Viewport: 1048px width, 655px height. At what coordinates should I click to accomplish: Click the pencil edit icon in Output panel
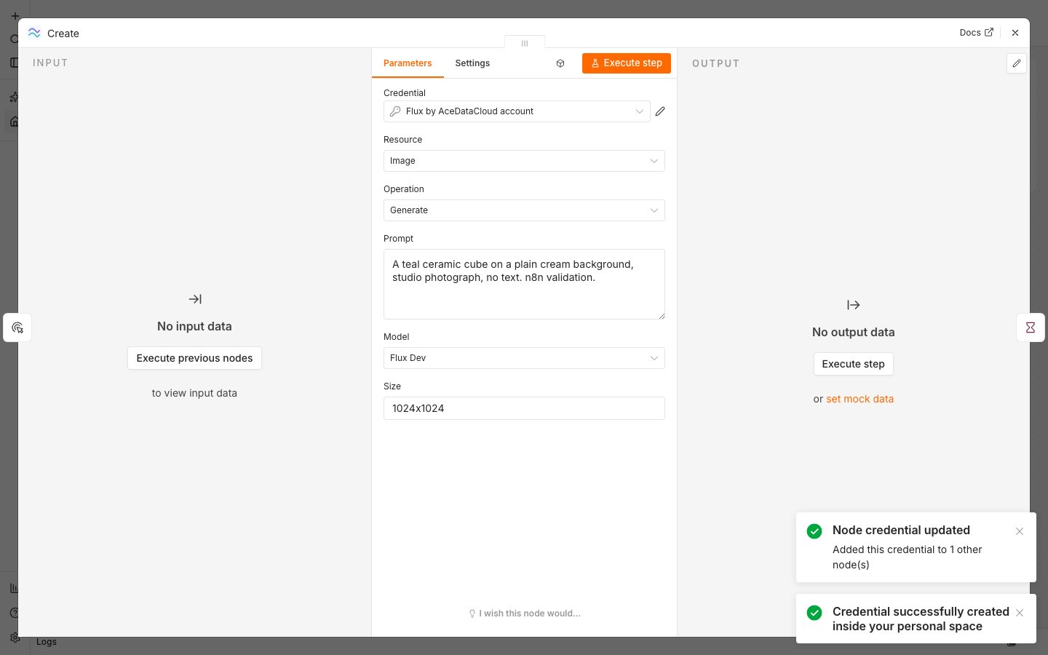pos(1017,63)
